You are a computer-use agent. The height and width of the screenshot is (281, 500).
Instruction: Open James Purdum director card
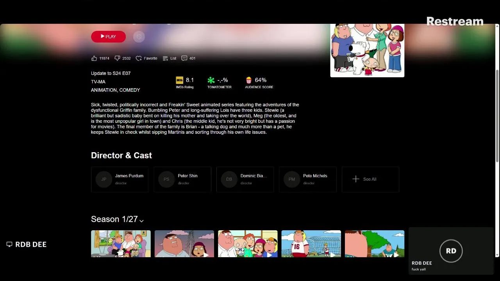[120, 179]
